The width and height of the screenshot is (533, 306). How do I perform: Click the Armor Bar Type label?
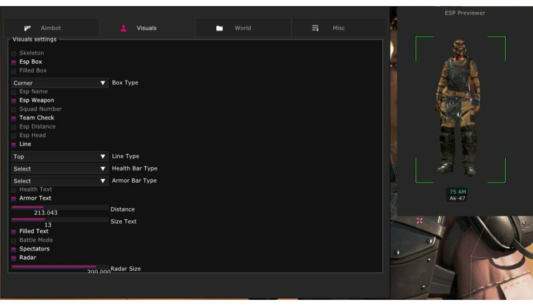(134, 180)
